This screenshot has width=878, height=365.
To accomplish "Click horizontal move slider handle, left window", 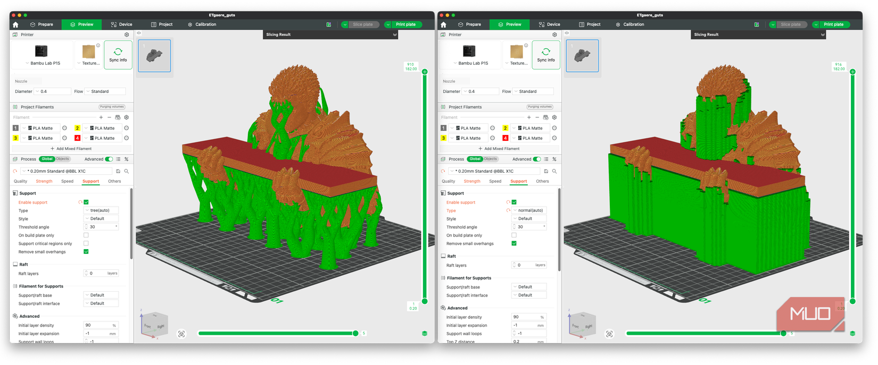I will point(355,334).
